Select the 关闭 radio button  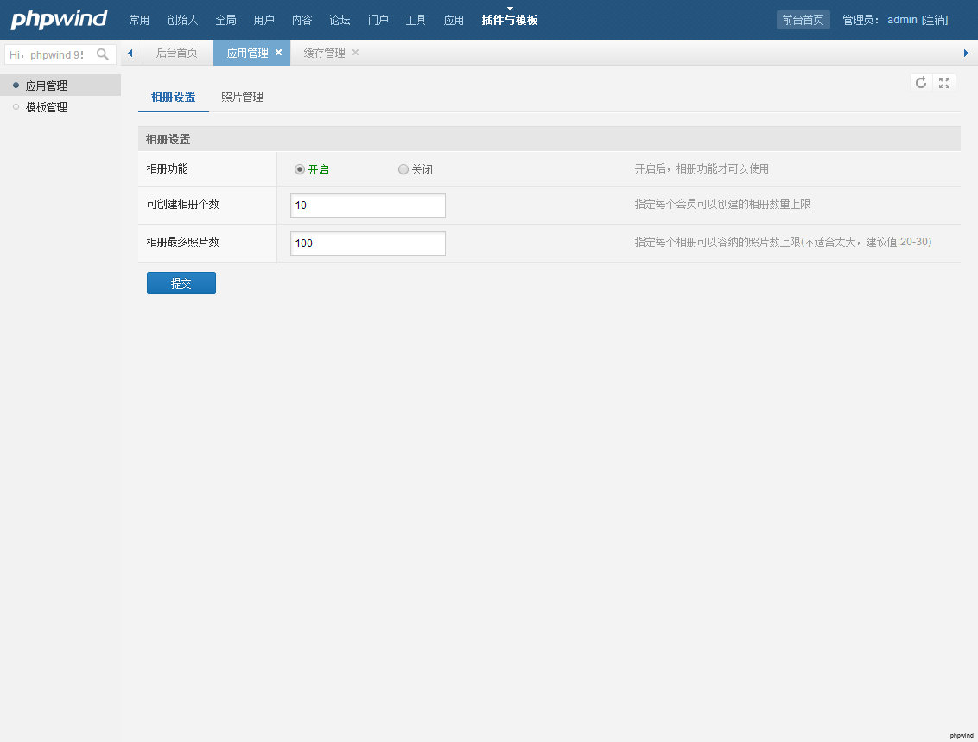coord(403,170)
